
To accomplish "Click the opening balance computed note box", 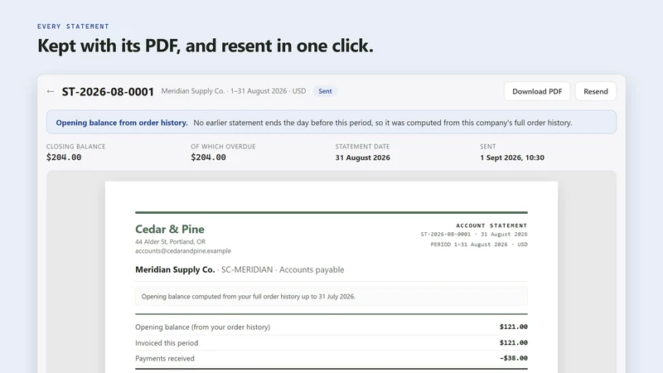I will pos(331,297).
